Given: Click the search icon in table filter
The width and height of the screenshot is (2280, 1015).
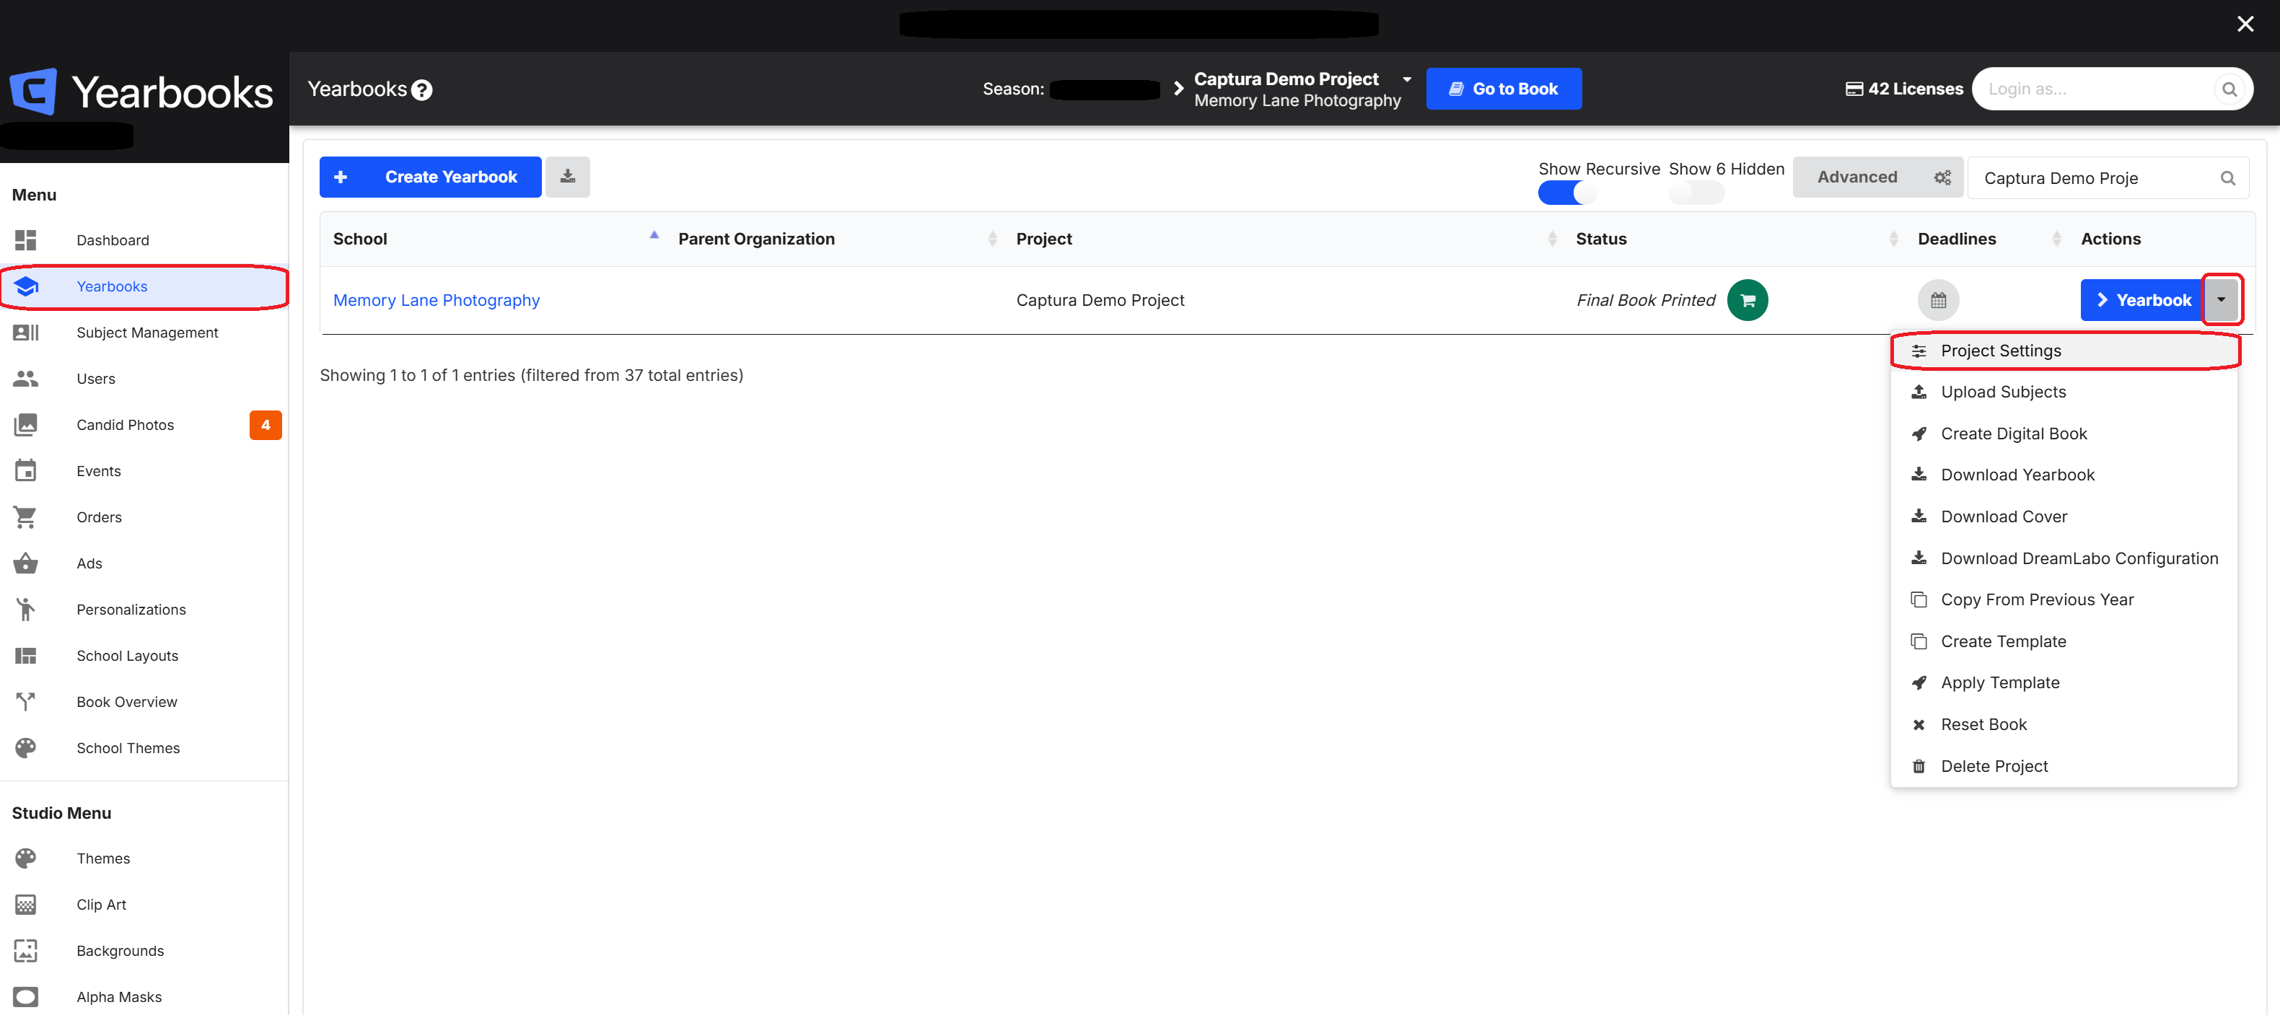Looking at the screenshot, I should [x=2228, y=178].
